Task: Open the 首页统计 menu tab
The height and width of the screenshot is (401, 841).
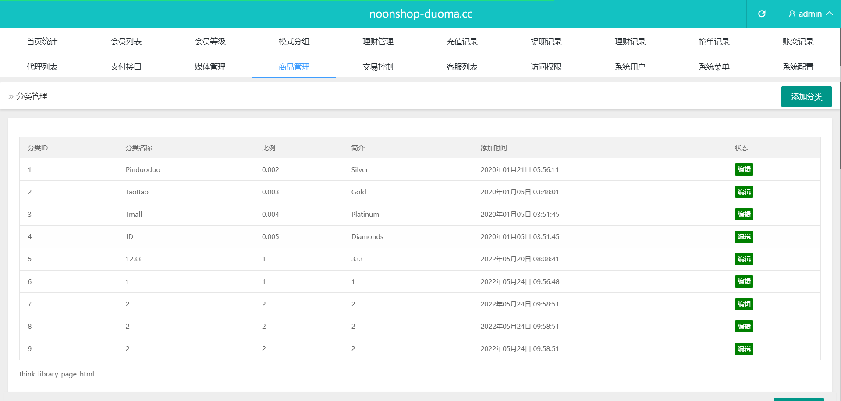Action: click(x=42, y=42)
